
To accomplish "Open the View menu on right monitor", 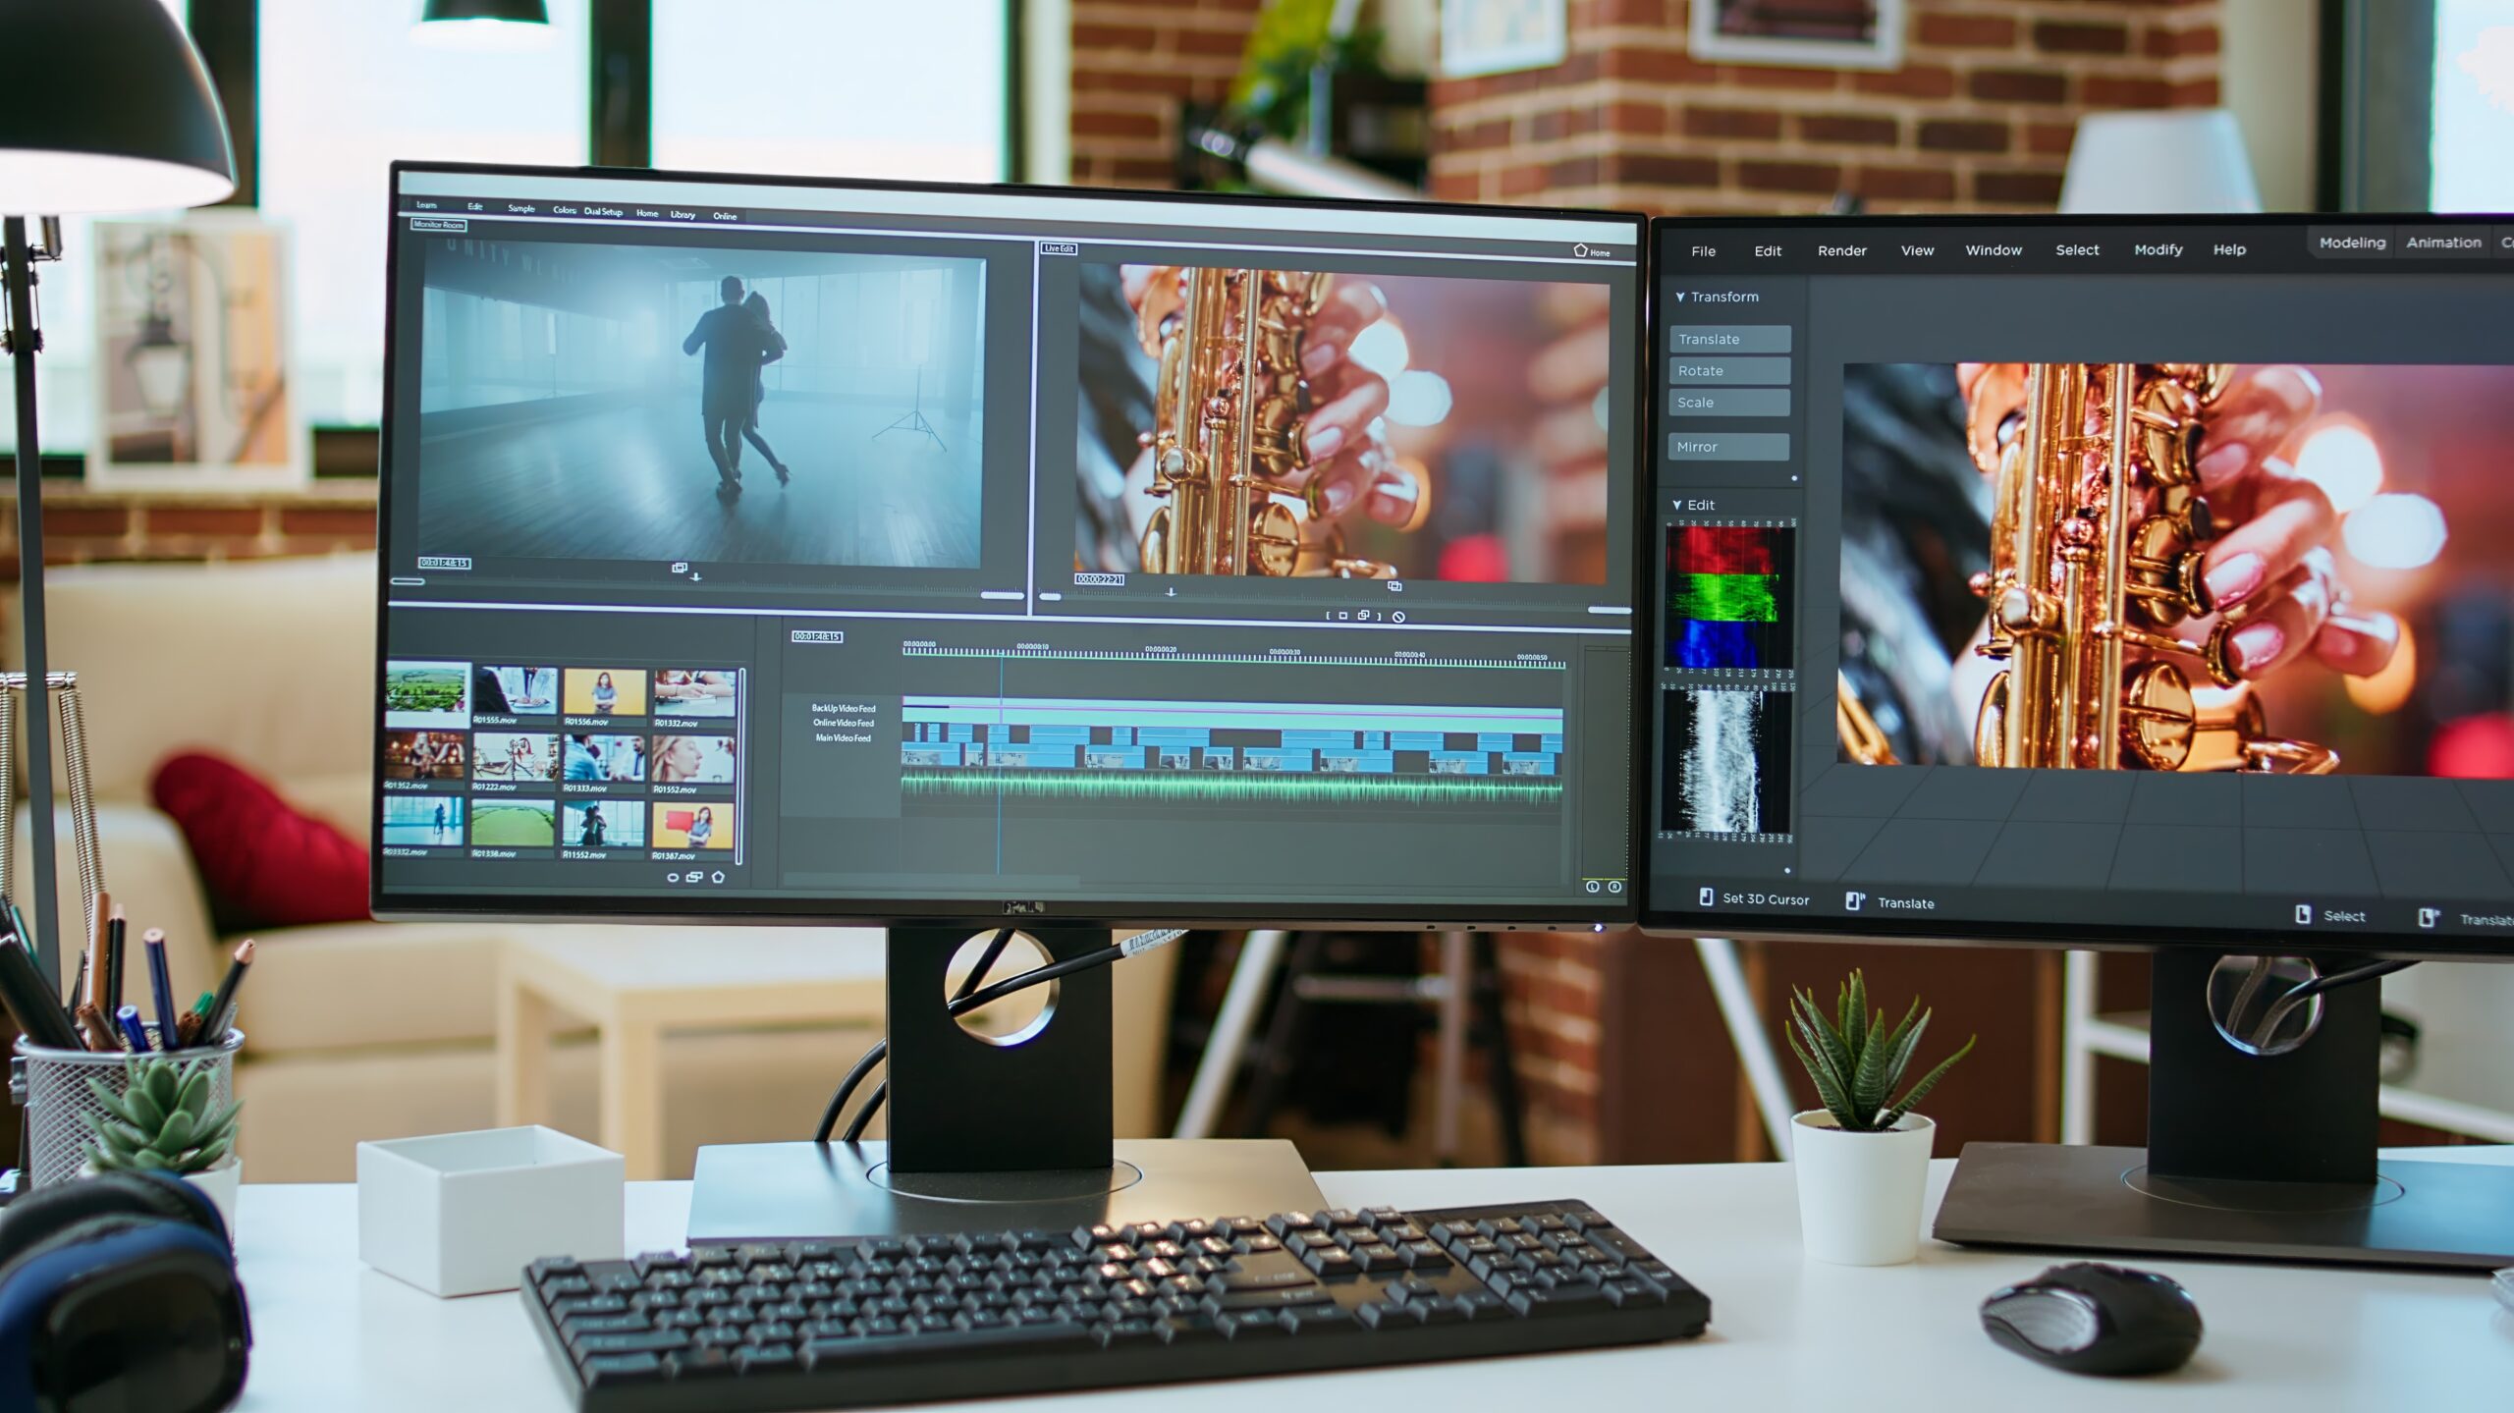I will point(1917,248).
